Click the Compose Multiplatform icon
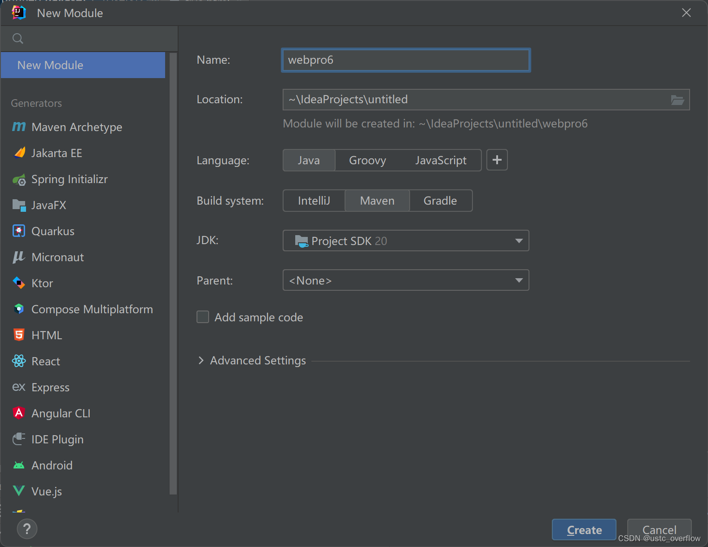This screenshot has height=547, width=708. pyautogui.click(x=19, y=309)
